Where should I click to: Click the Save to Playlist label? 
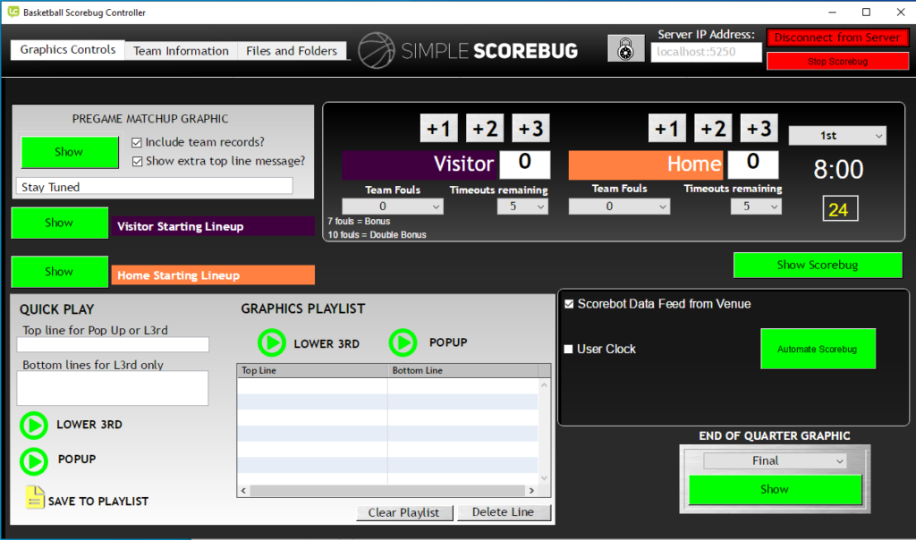point(98,502)
